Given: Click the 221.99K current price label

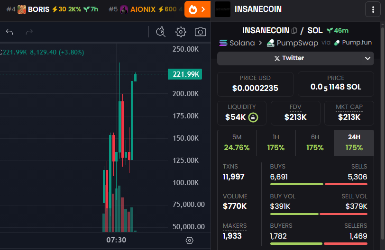Looking at the screenshot, I should coord(185,74).
